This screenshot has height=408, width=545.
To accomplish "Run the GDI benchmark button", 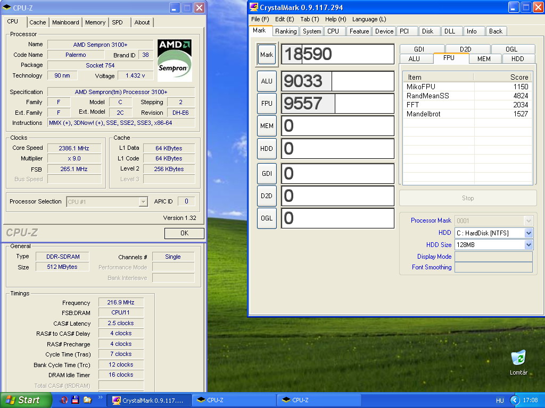I will click(x=267, y=174).
